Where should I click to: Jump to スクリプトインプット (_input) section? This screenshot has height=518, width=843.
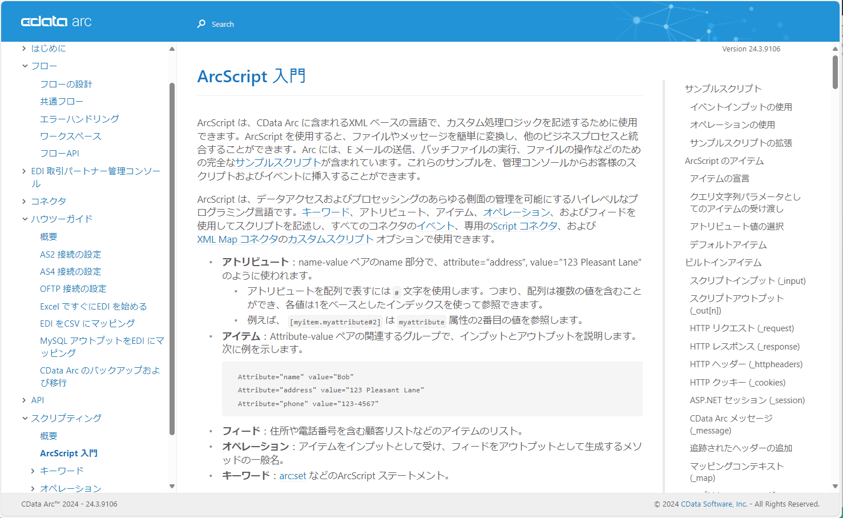[748, 280]
